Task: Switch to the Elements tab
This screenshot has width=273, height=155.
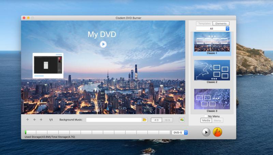Action: 221,24
